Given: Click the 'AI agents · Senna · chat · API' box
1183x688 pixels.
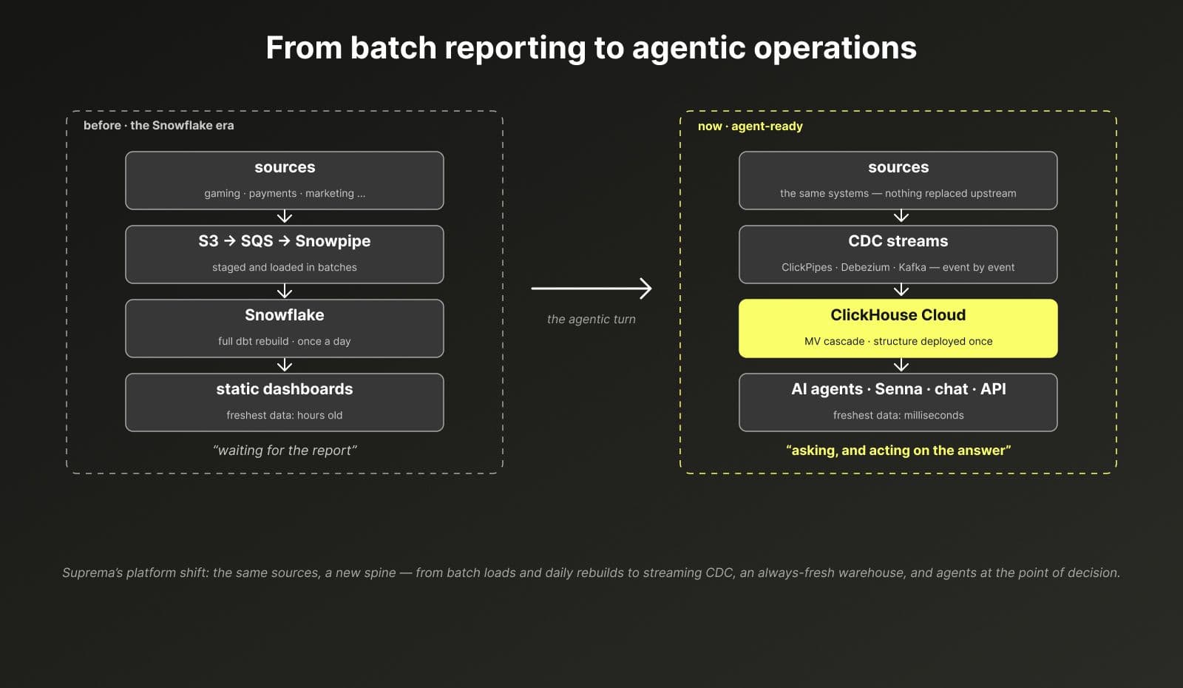Looking at the screenshot, I should (x=898, y=402).
